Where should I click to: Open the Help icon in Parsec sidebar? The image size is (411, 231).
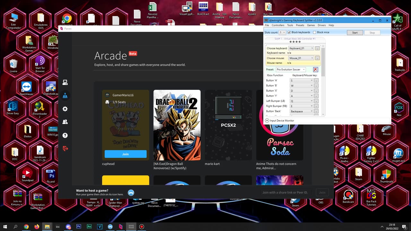[65, 135]
